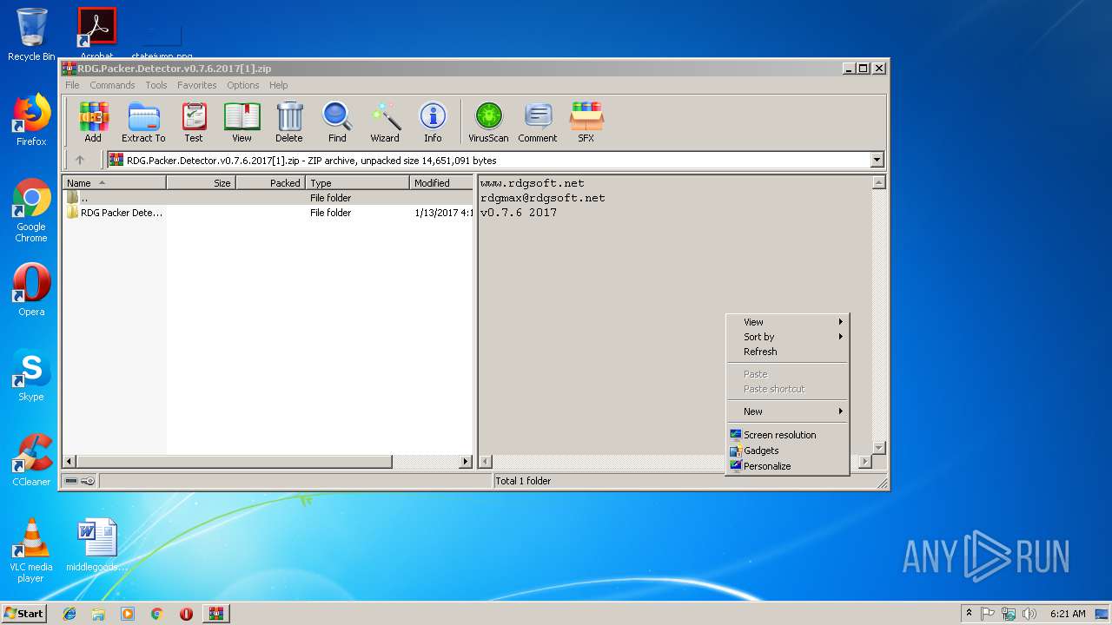Screen dimensions: 1112x625
Task: Click comment pane scroll up arrow
Action: click(878, 182)
